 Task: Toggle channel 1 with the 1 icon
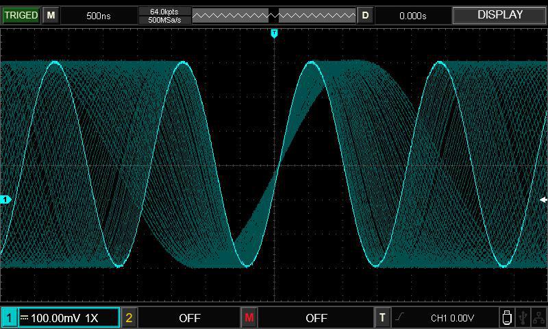pos(10,318)
